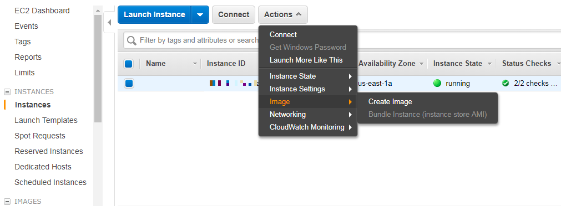The height and width of the screenshot is (206, 561).
Task: Open Events in the sidebar
Action: coord(26,26)
